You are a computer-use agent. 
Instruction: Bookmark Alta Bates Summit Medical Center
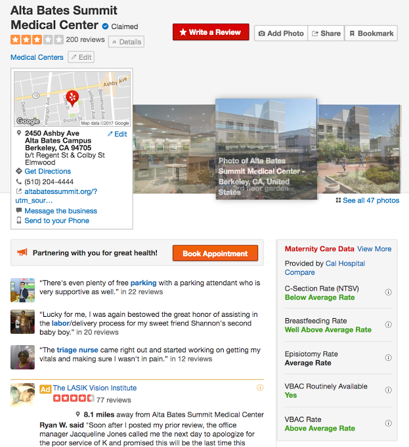pos(371,34)
